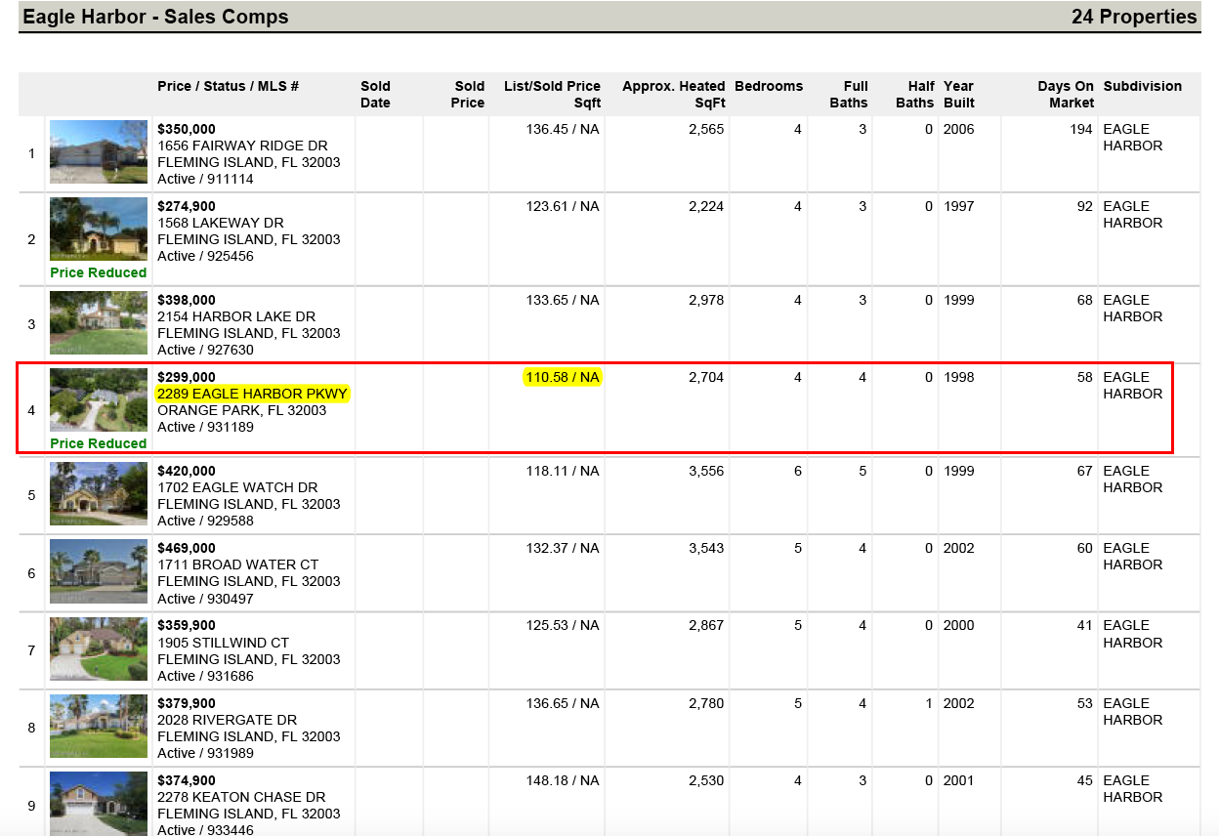
Task: Click the 2,224 heated square feet value
Action: point(706,206)
